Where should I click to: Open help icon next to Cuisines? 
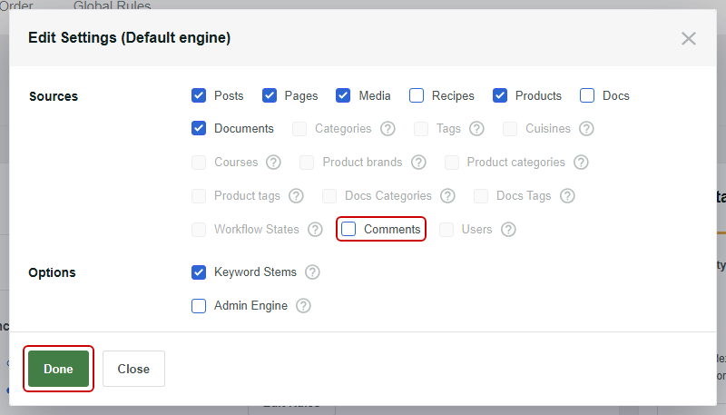(586, 128)
